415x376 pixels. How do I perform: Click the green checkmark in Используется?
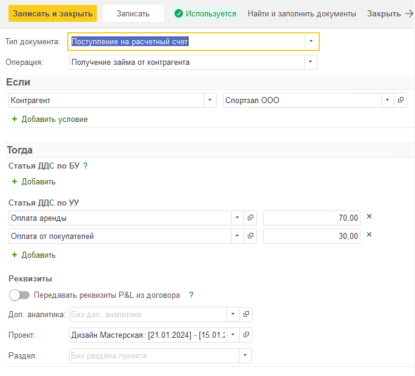179,13
